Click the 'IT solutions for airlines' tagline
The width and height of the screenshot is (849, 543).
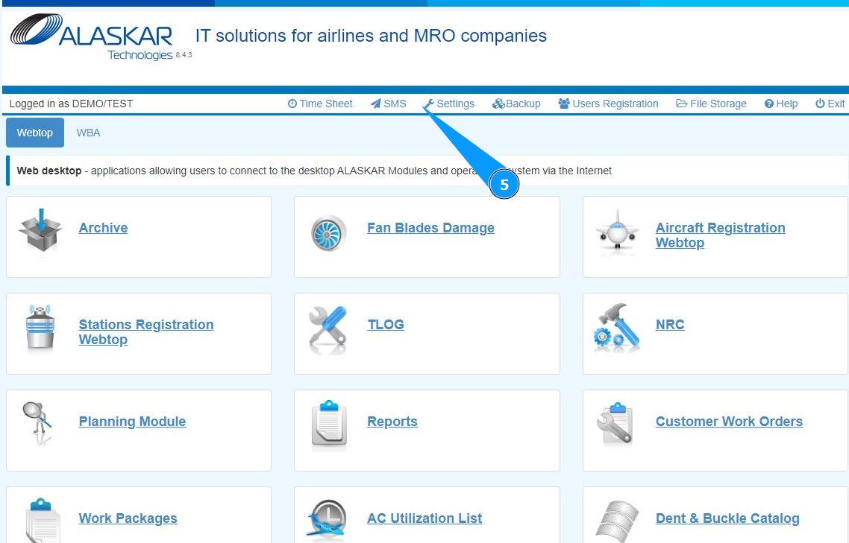point(371,36)
